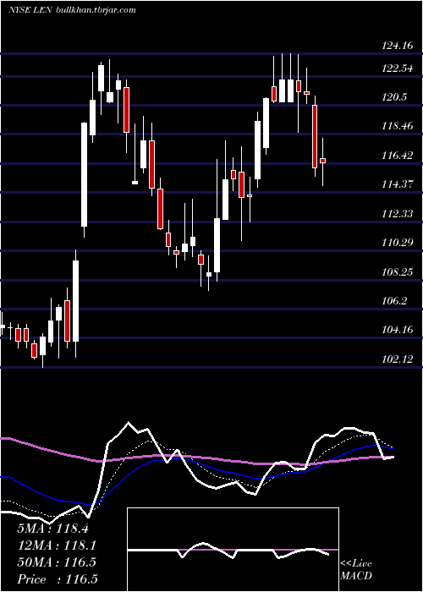Click the Live MACD label
The image size is (423, 592).
[x=356, y=570]
